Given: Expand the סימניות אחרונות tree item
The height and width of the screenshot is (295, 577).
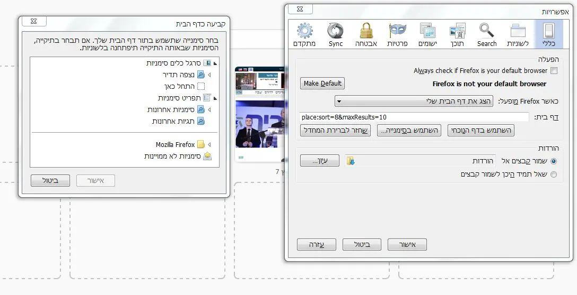Looking at the screenshot, I should click(209, 110).
